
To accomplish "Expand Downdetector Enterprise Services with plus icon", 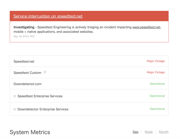I will [x=15, y=109].
